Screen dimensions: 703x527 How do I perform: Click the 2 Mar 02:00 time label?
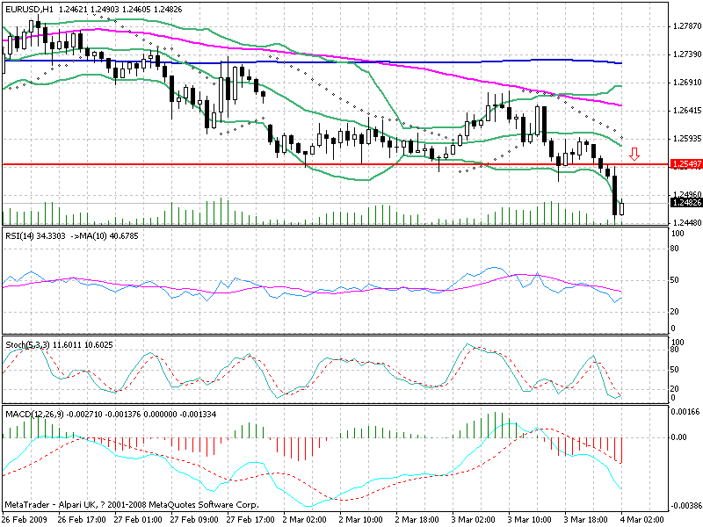pyautogui.click(x=305, y=520)
